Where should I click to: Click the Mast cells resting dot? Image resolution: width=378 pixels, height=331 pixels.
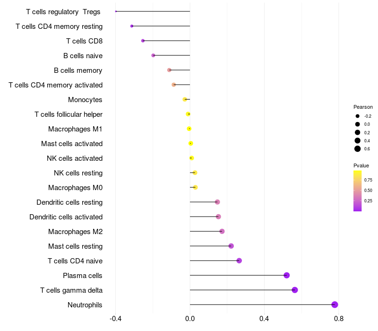tap(231, 246)
